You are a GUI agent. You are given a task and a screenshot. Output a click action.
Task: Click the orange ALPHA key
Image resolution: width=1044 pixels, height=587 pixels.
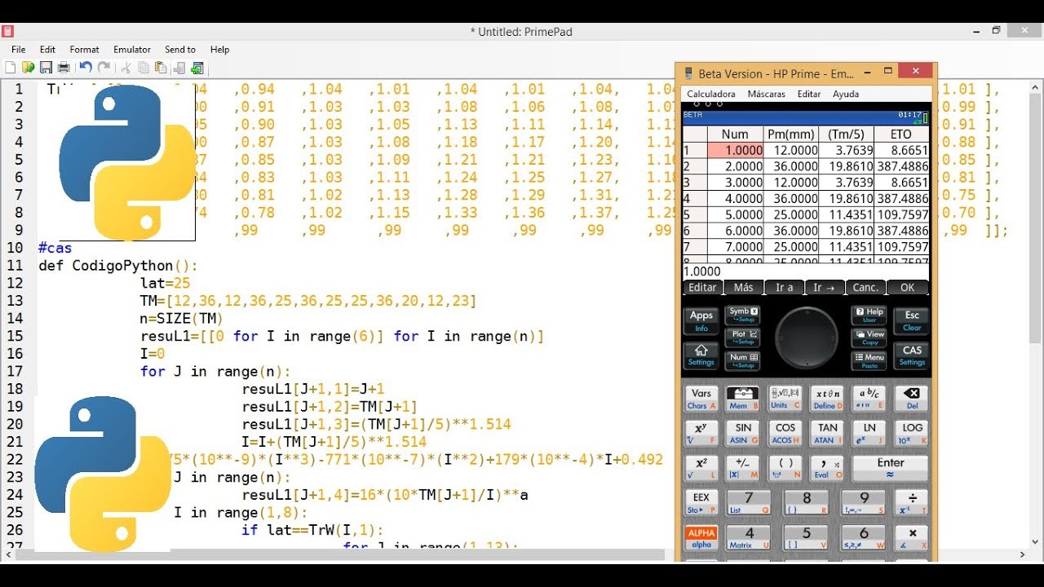click(701, 537)
